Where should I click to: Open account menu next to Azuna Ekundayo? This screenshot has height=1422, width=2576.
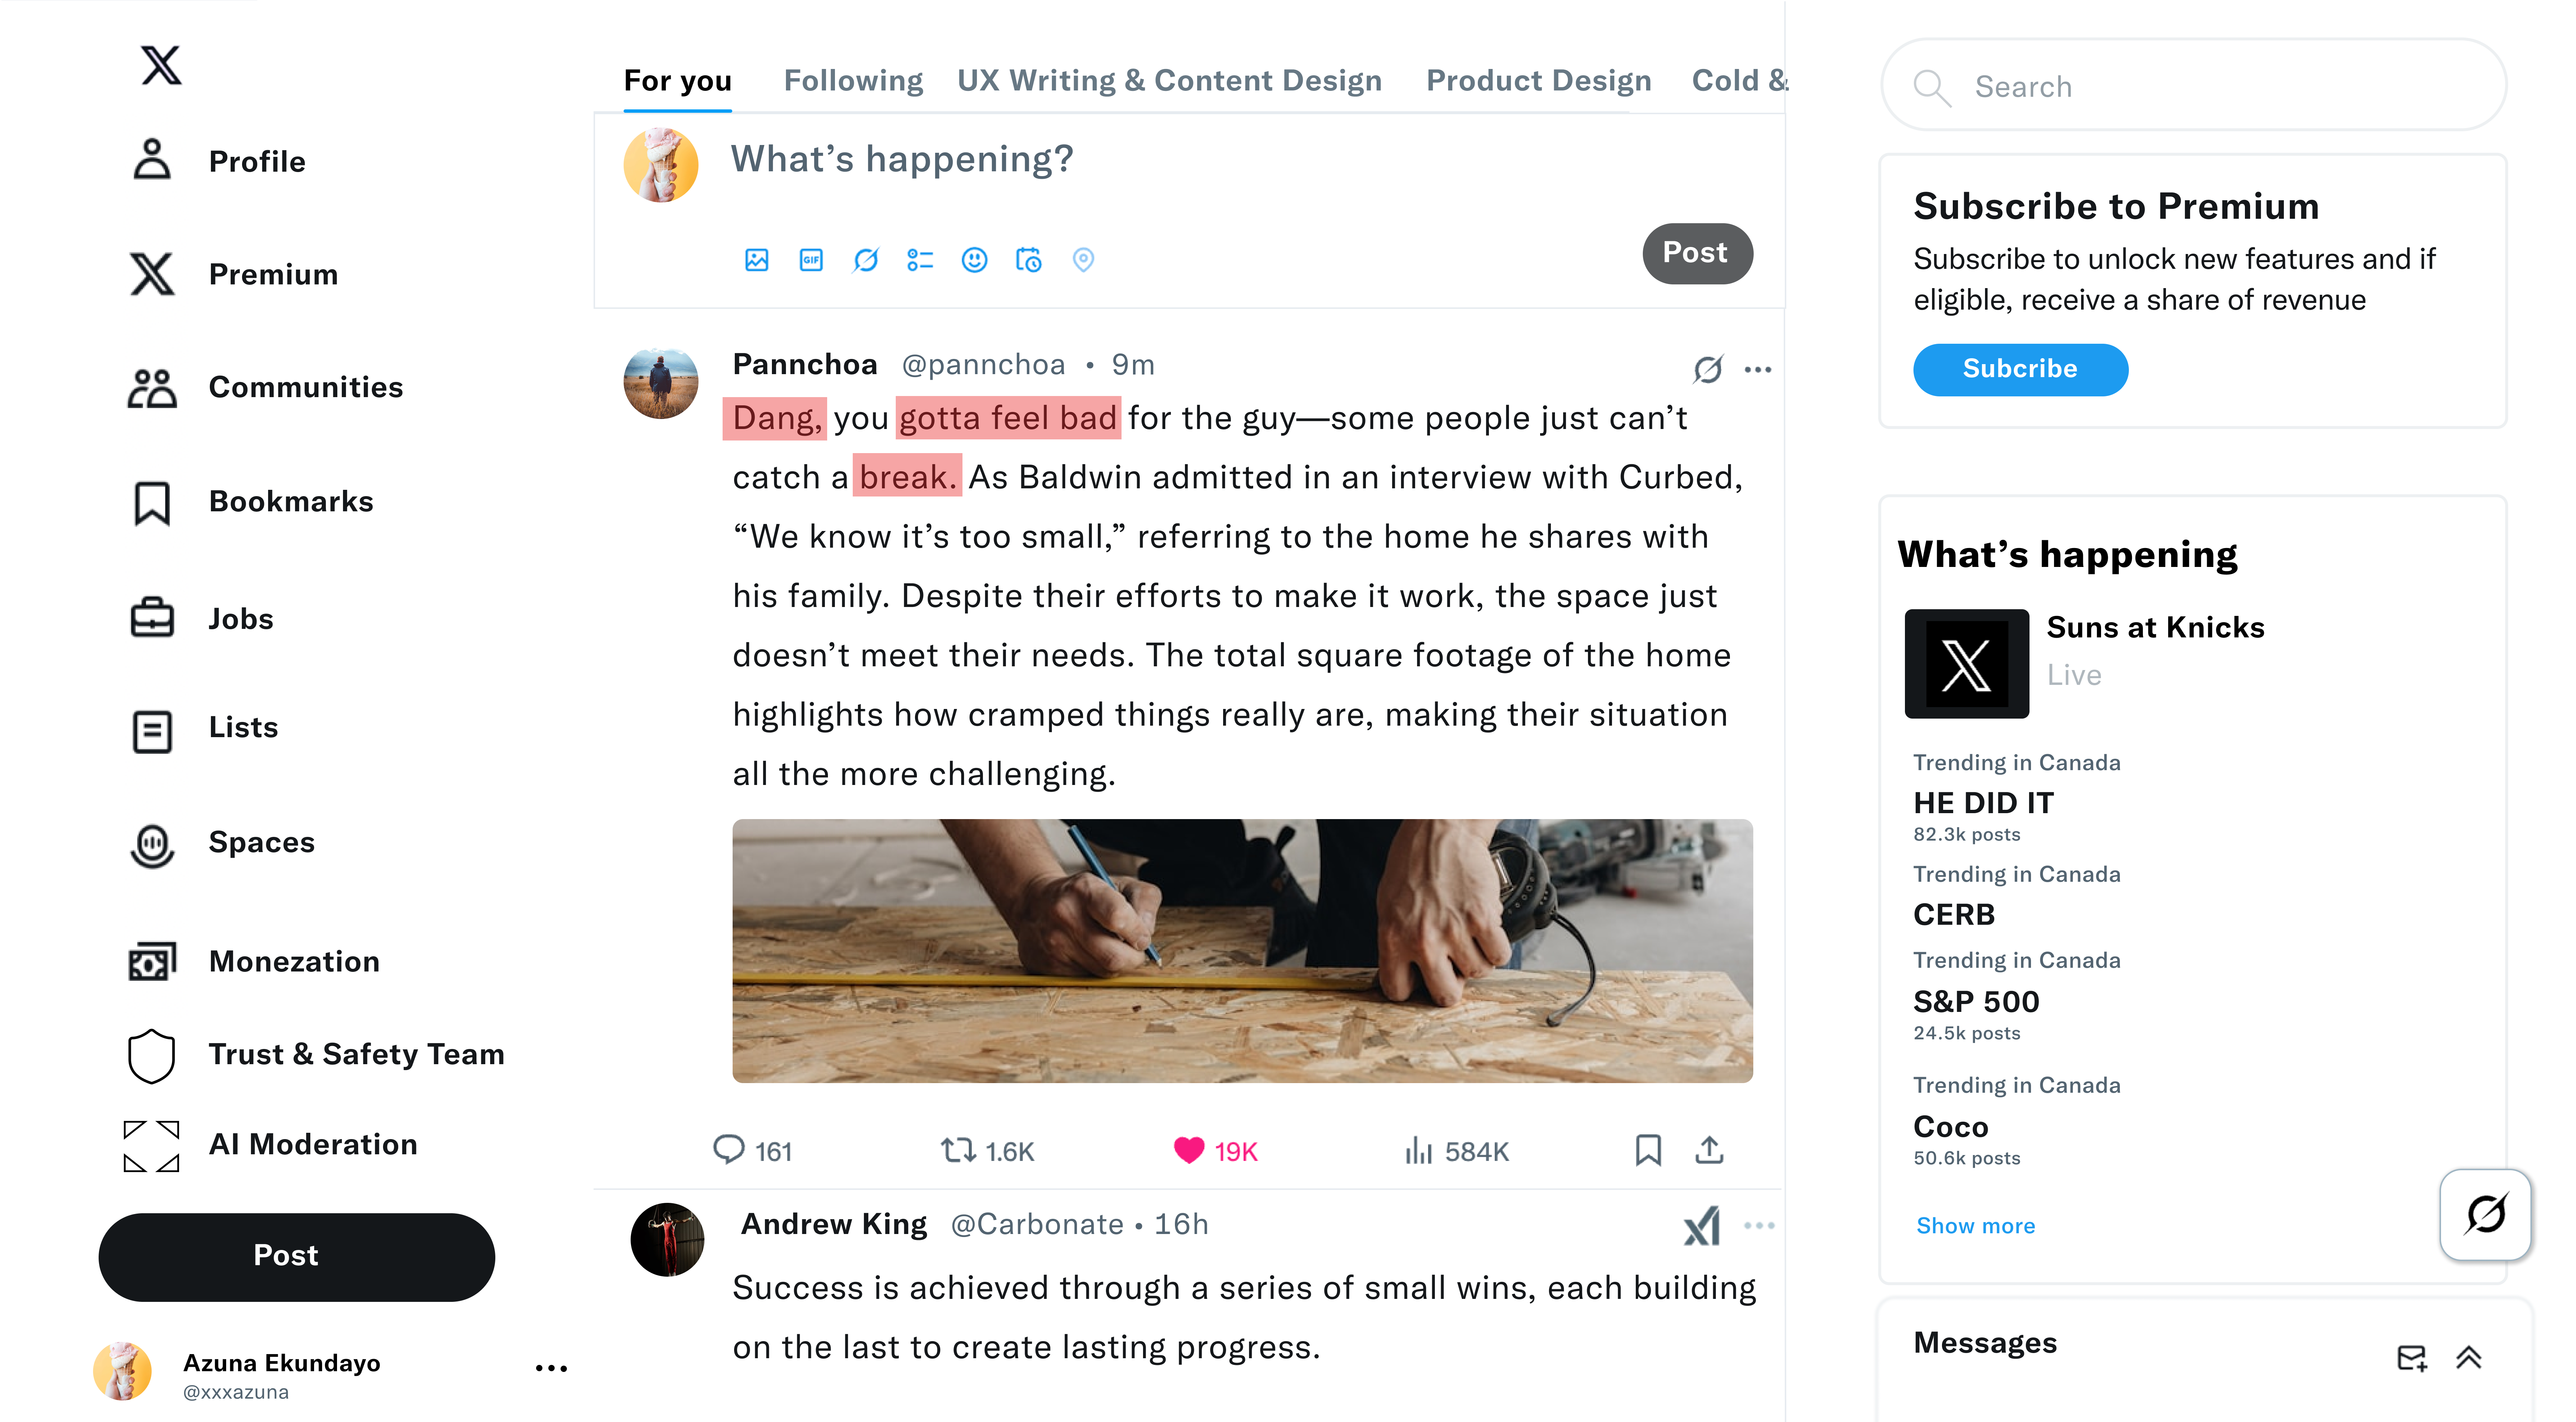pyautogui.click(x=551, y=1367)
